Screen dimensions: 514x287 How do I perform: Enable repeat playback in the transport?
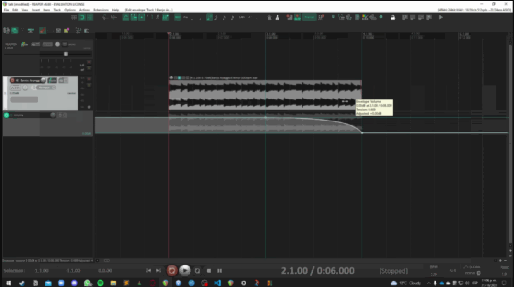pos(197,270)
